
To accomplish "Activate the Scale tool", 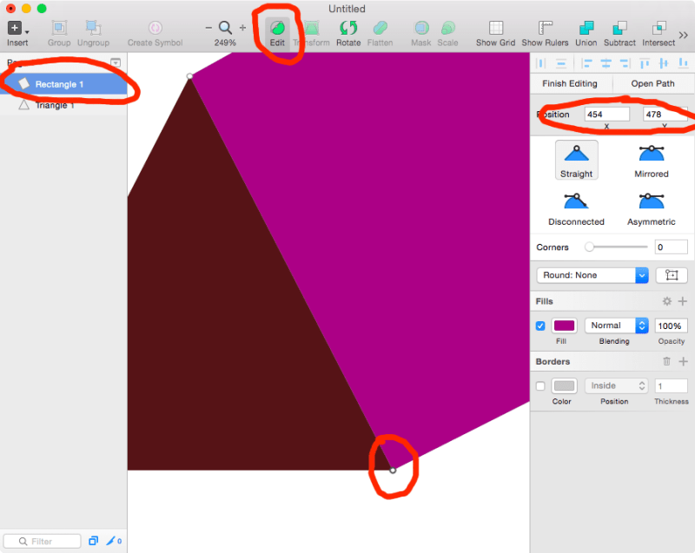I will coord(448,27).
